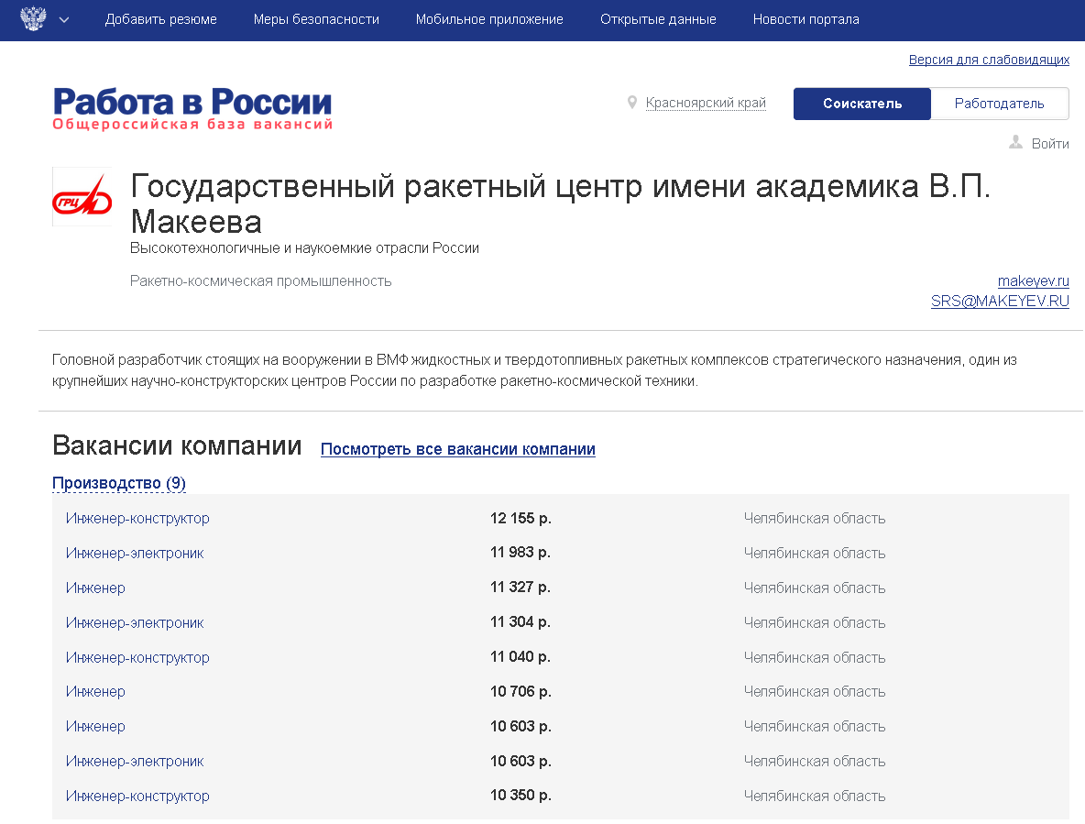This screenshot has width=1085, height=824.
Task: Click the location pin icon
Action: point(631,103)
